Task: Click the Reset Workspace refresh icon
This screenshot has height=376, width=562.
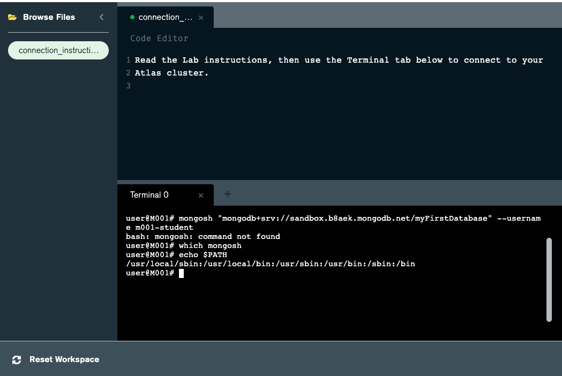Action: (17, 359)
